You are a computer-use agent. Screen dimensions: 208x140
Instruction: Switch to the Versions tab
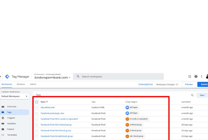click(21, 84)
